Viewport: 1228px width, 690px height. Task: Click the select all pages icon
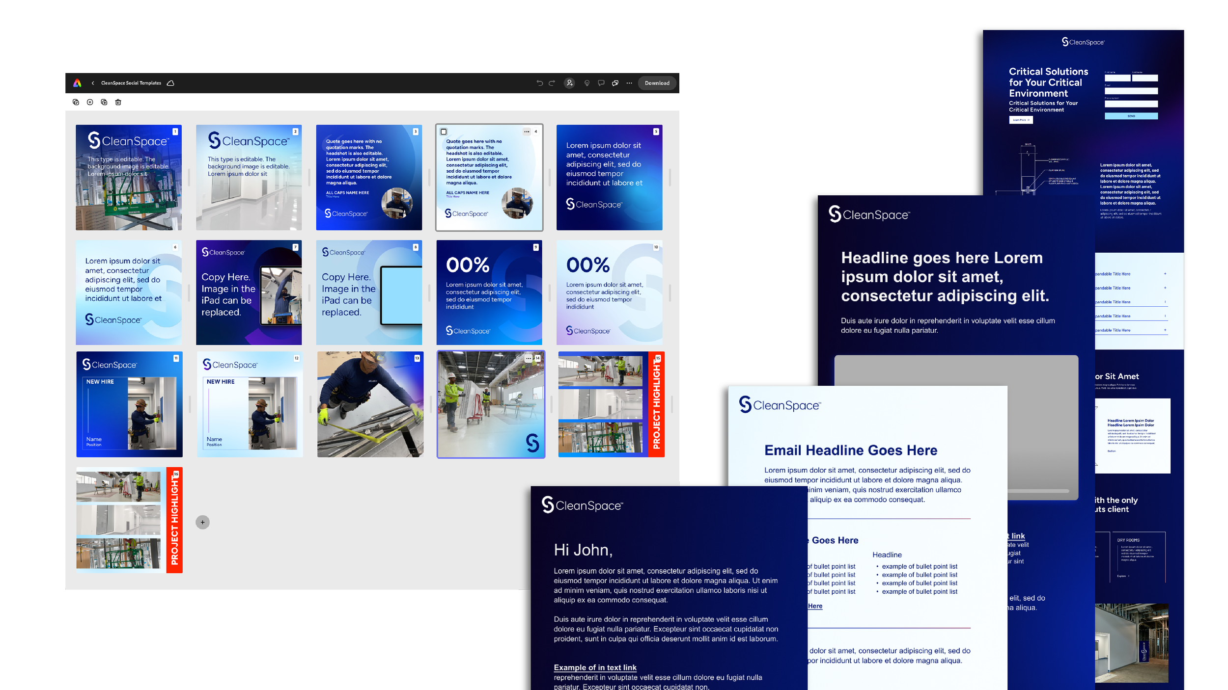[76, 102]
